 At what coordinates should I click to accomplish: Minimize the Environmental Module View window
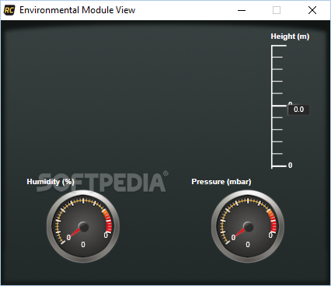coord(242,10)
